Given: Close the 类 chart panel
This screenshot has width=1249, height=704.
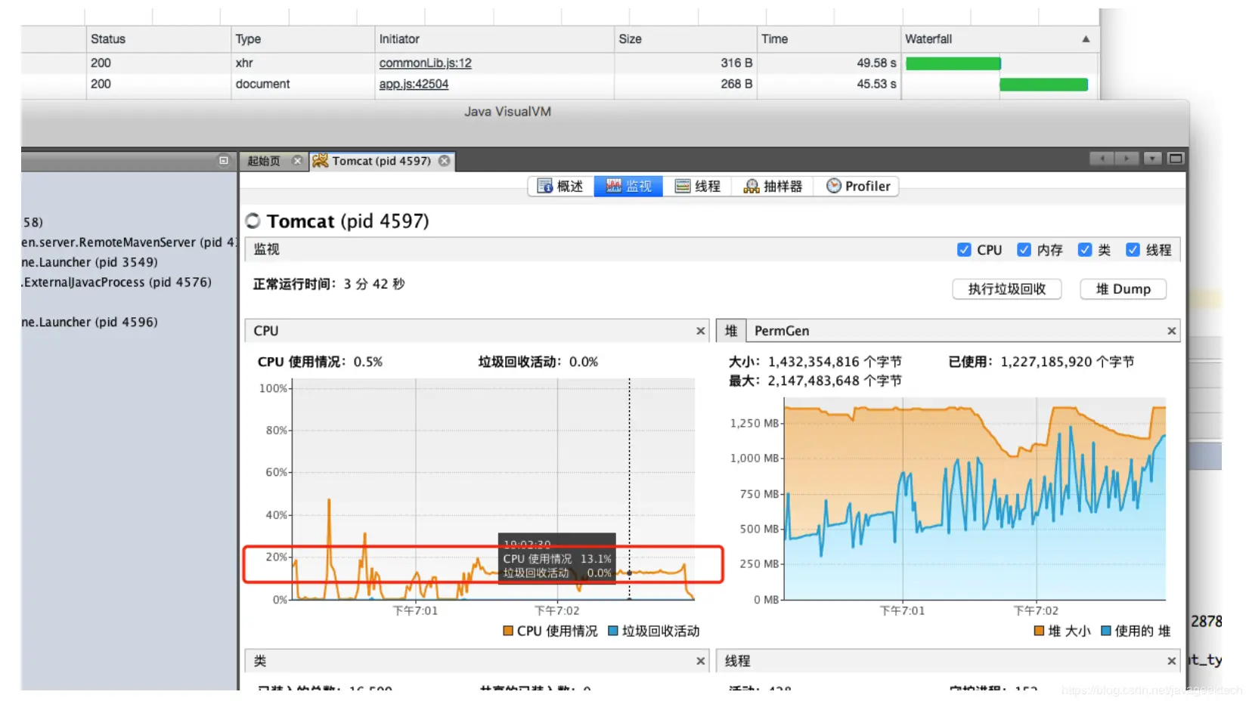Looking at the screenshot, I should click(x=701, y=661).
